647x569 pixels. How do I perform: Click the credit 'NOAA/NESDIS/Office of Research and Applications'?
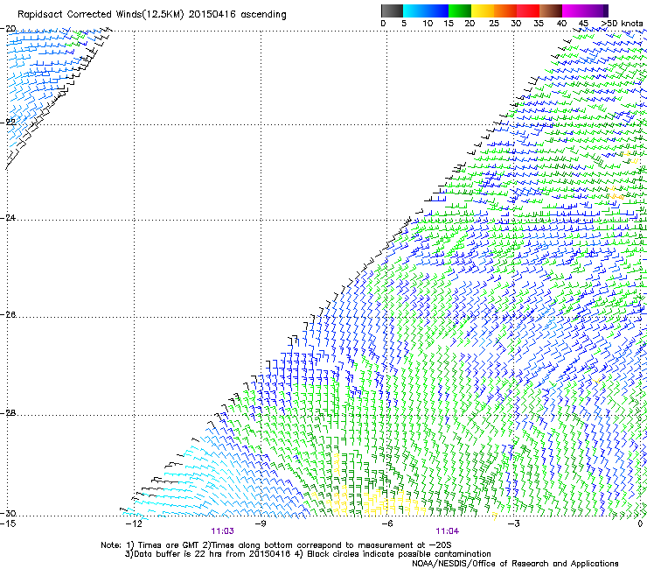pos(515,564)
